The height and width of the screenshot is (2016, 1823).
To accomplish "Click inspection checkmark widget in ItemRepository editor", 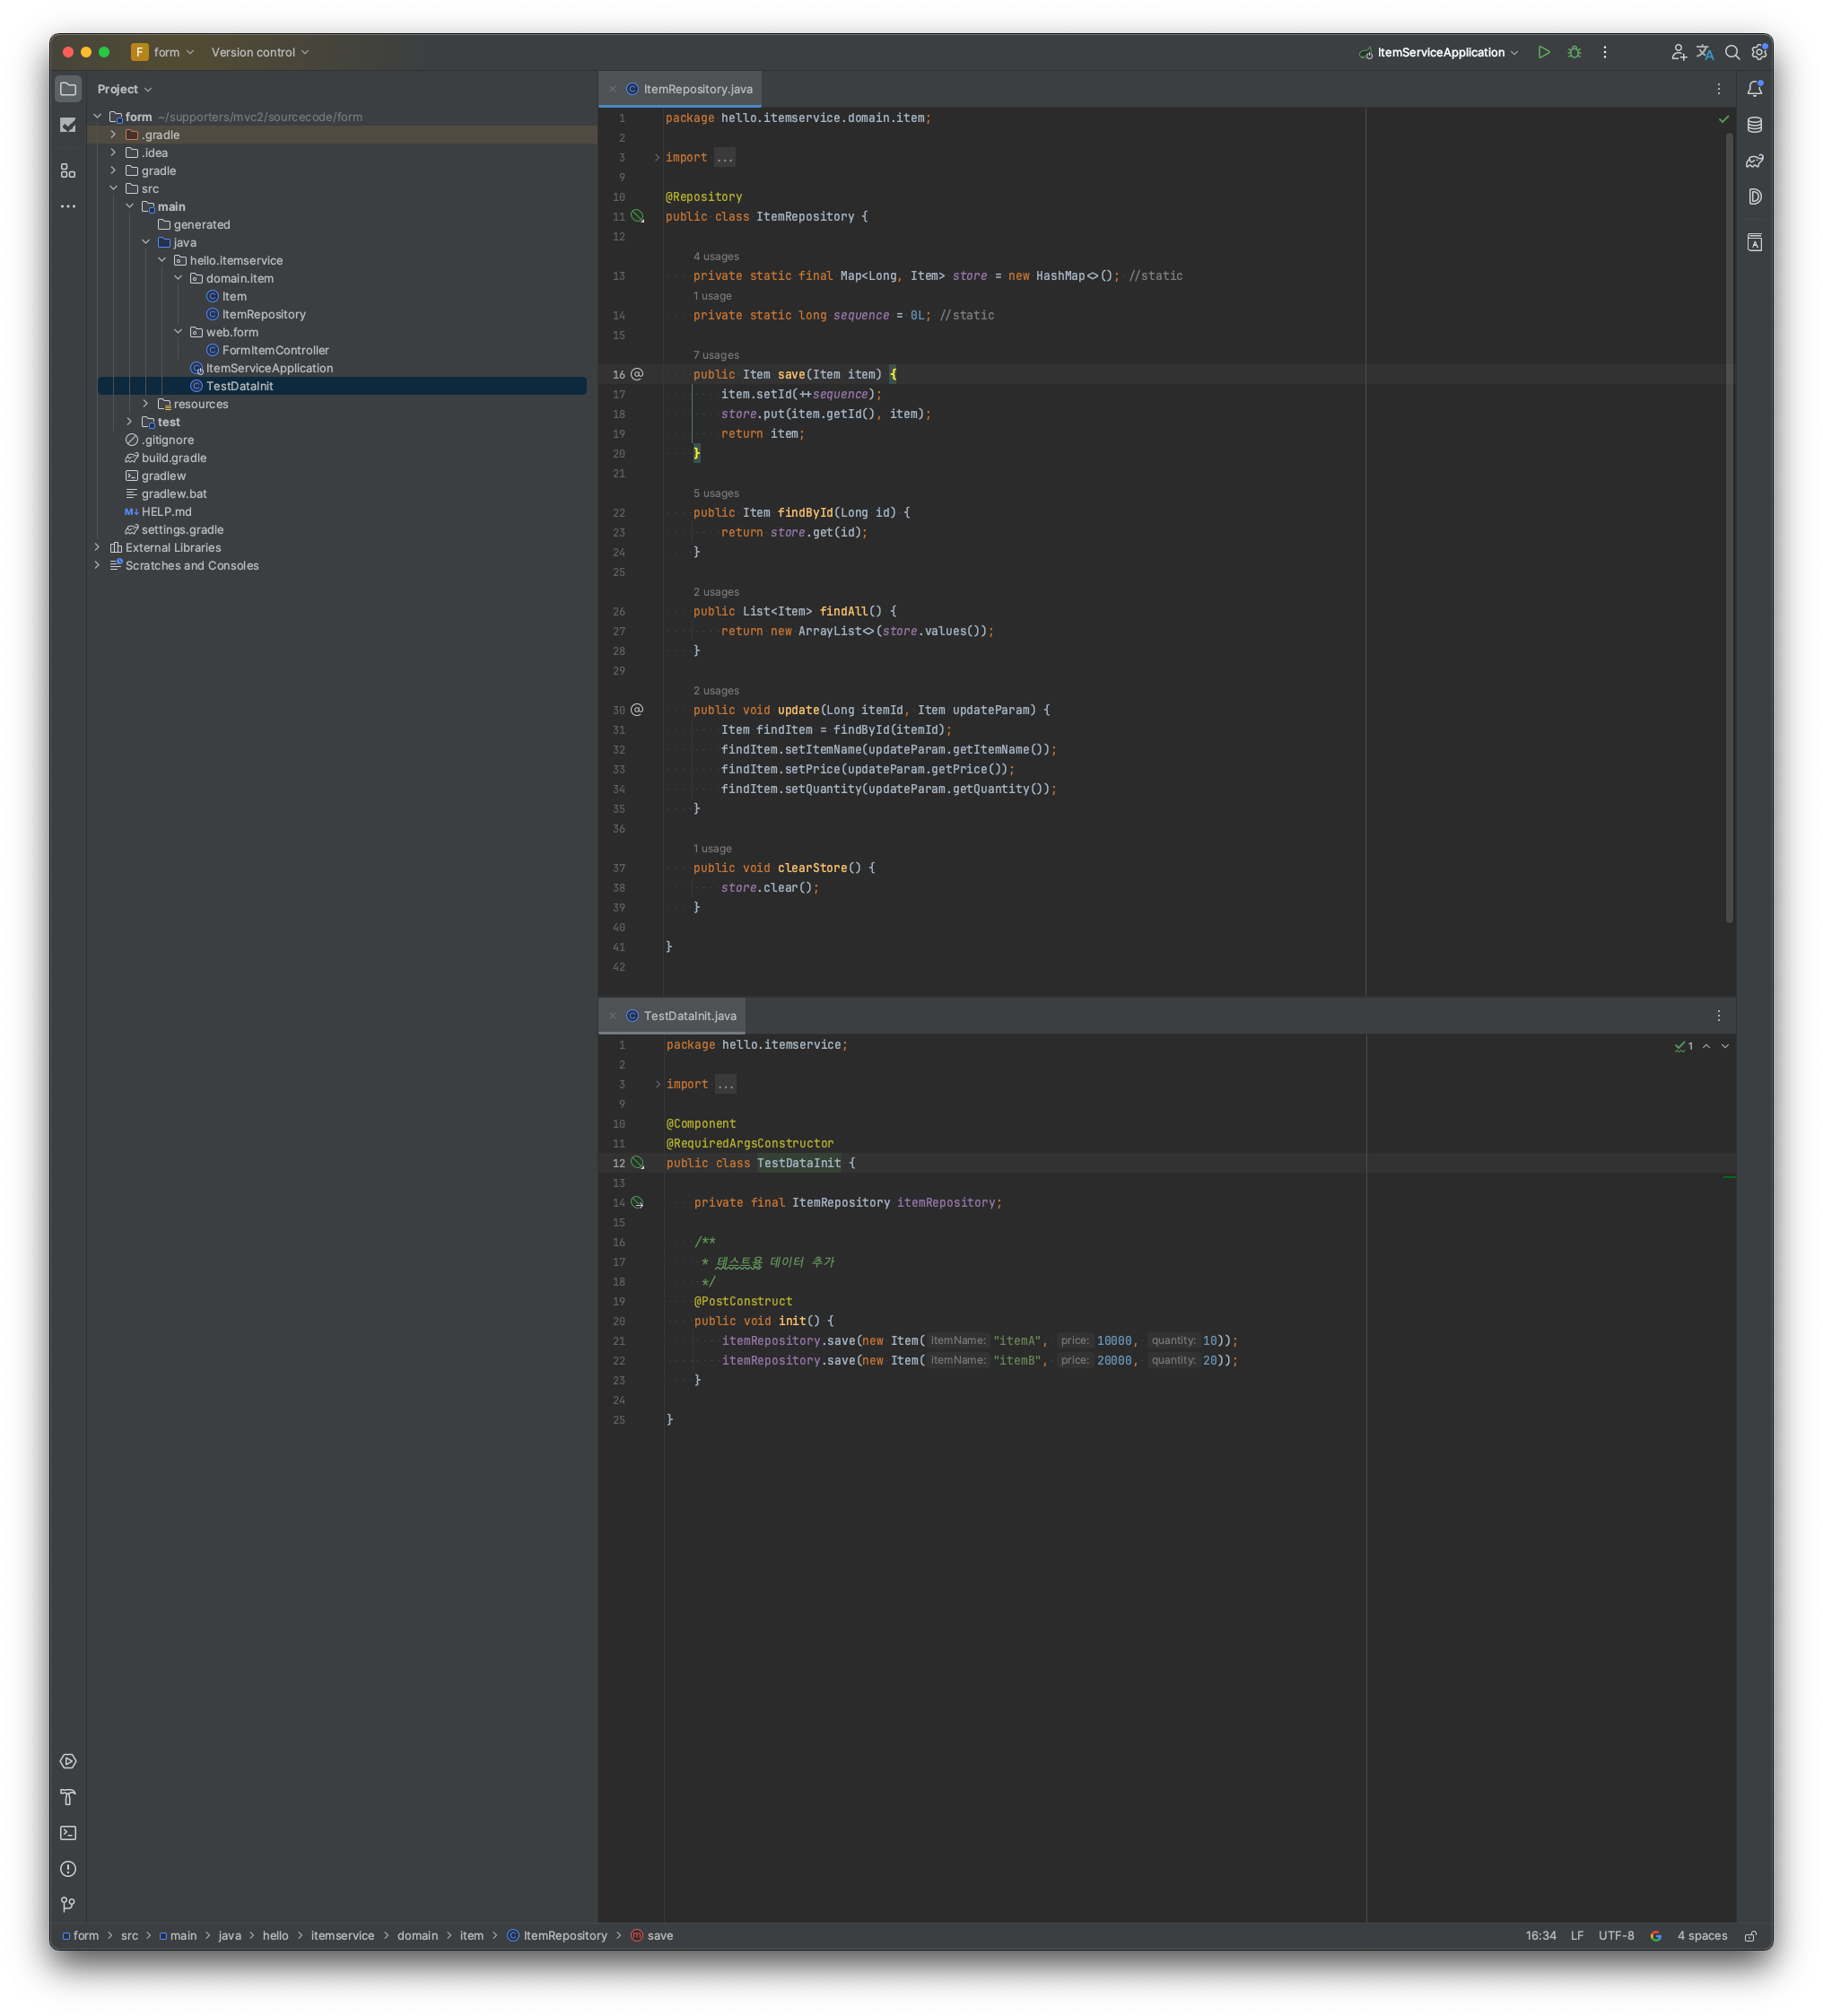I will tap(1723, 119).
